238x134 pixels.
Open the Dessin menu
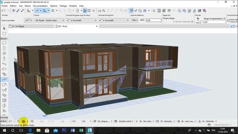coord(28,6)
